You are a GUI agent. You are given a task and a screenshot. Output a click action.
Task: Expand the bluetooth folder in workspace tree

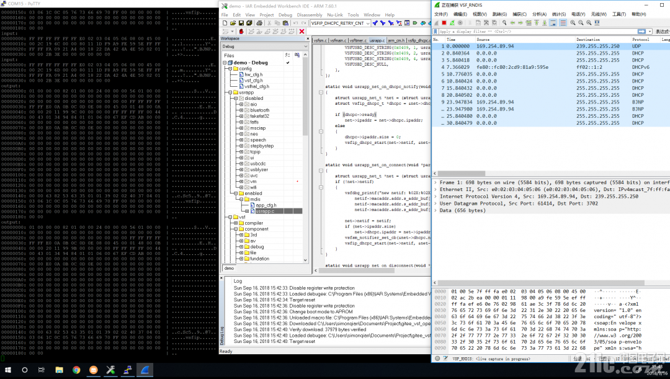(x=241, y=110)
